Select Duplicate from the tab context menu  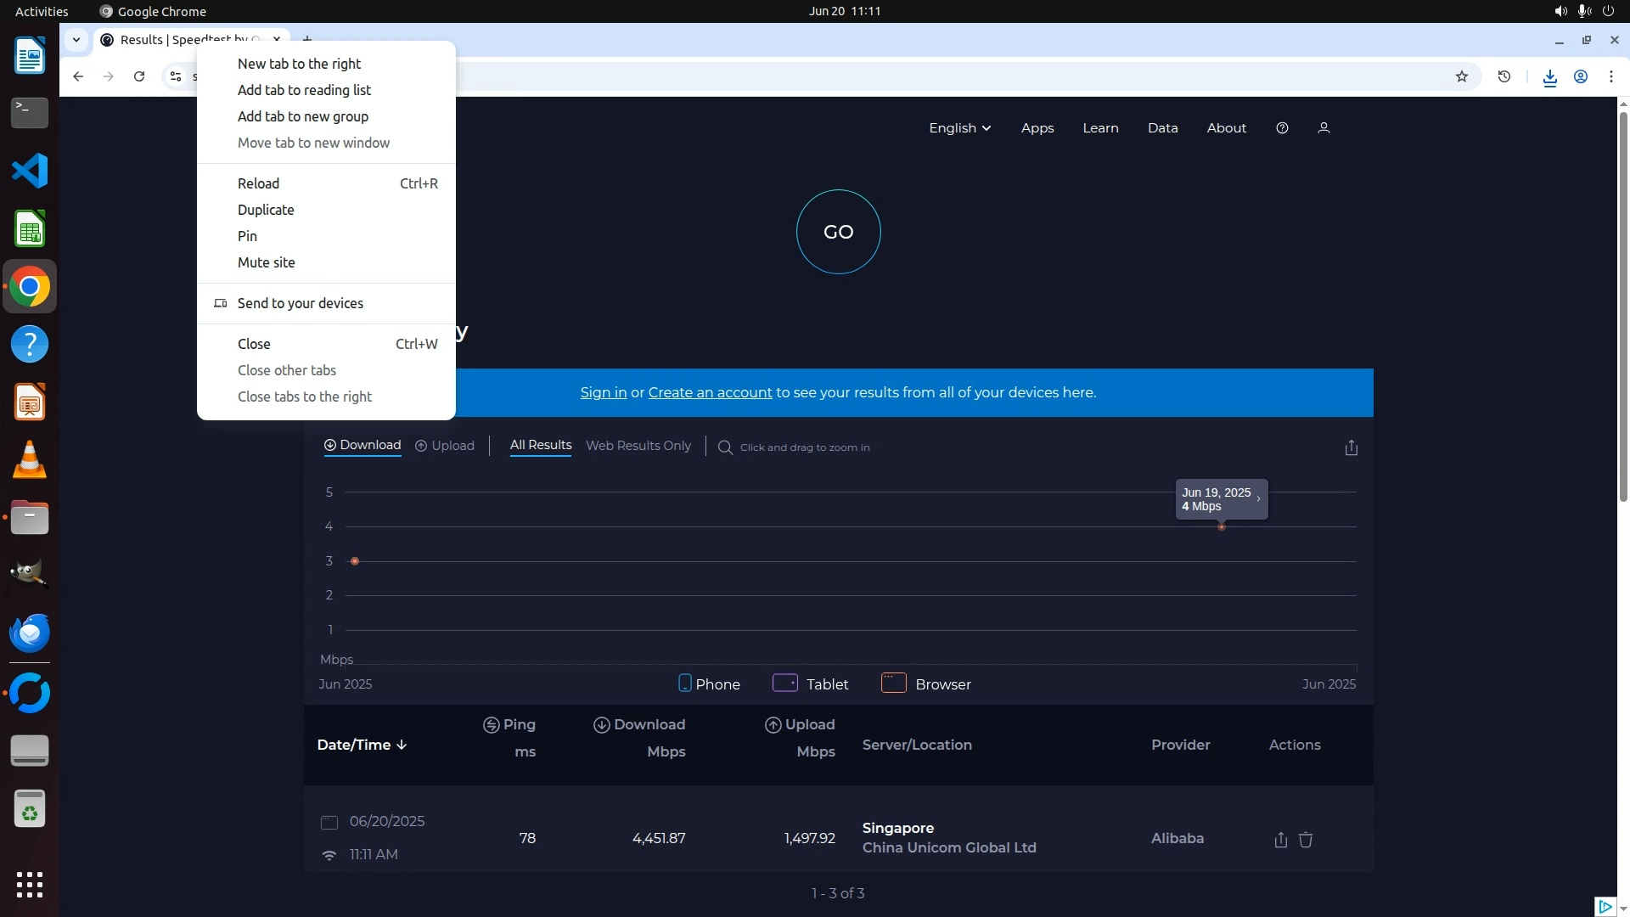[x=266, y=210]
